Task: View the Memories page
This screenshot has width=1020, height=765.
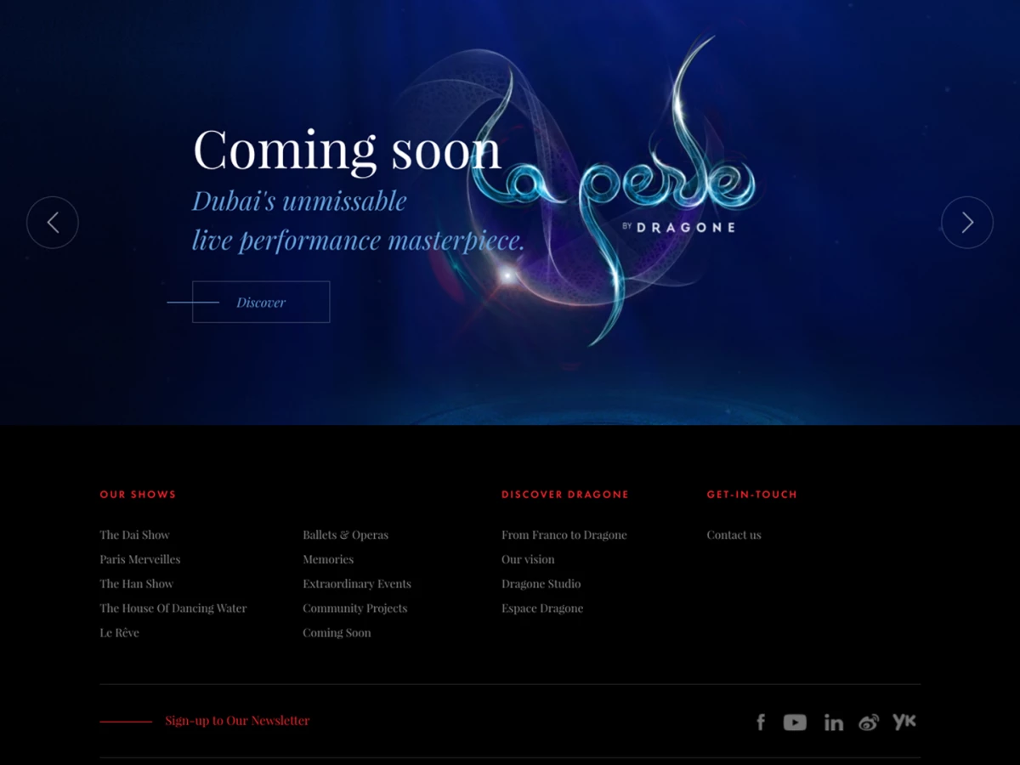Action: (x=328, y=559)
